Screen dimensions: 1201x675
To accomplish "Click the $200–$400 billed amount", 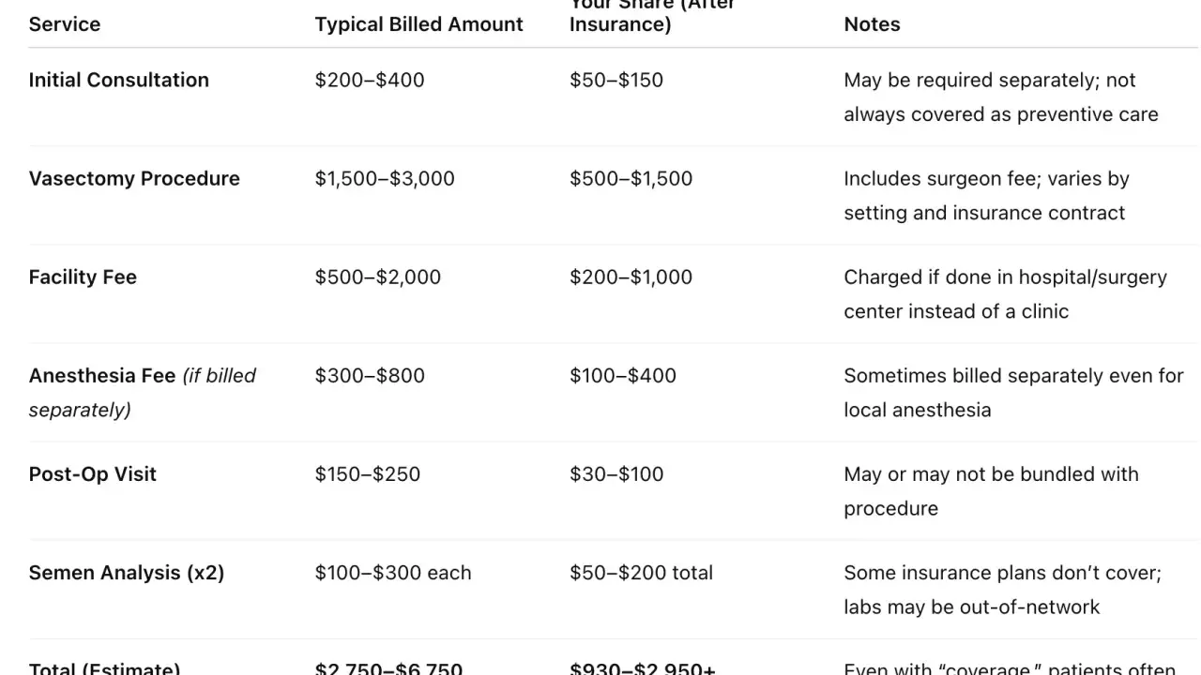I will click(370, 80).
